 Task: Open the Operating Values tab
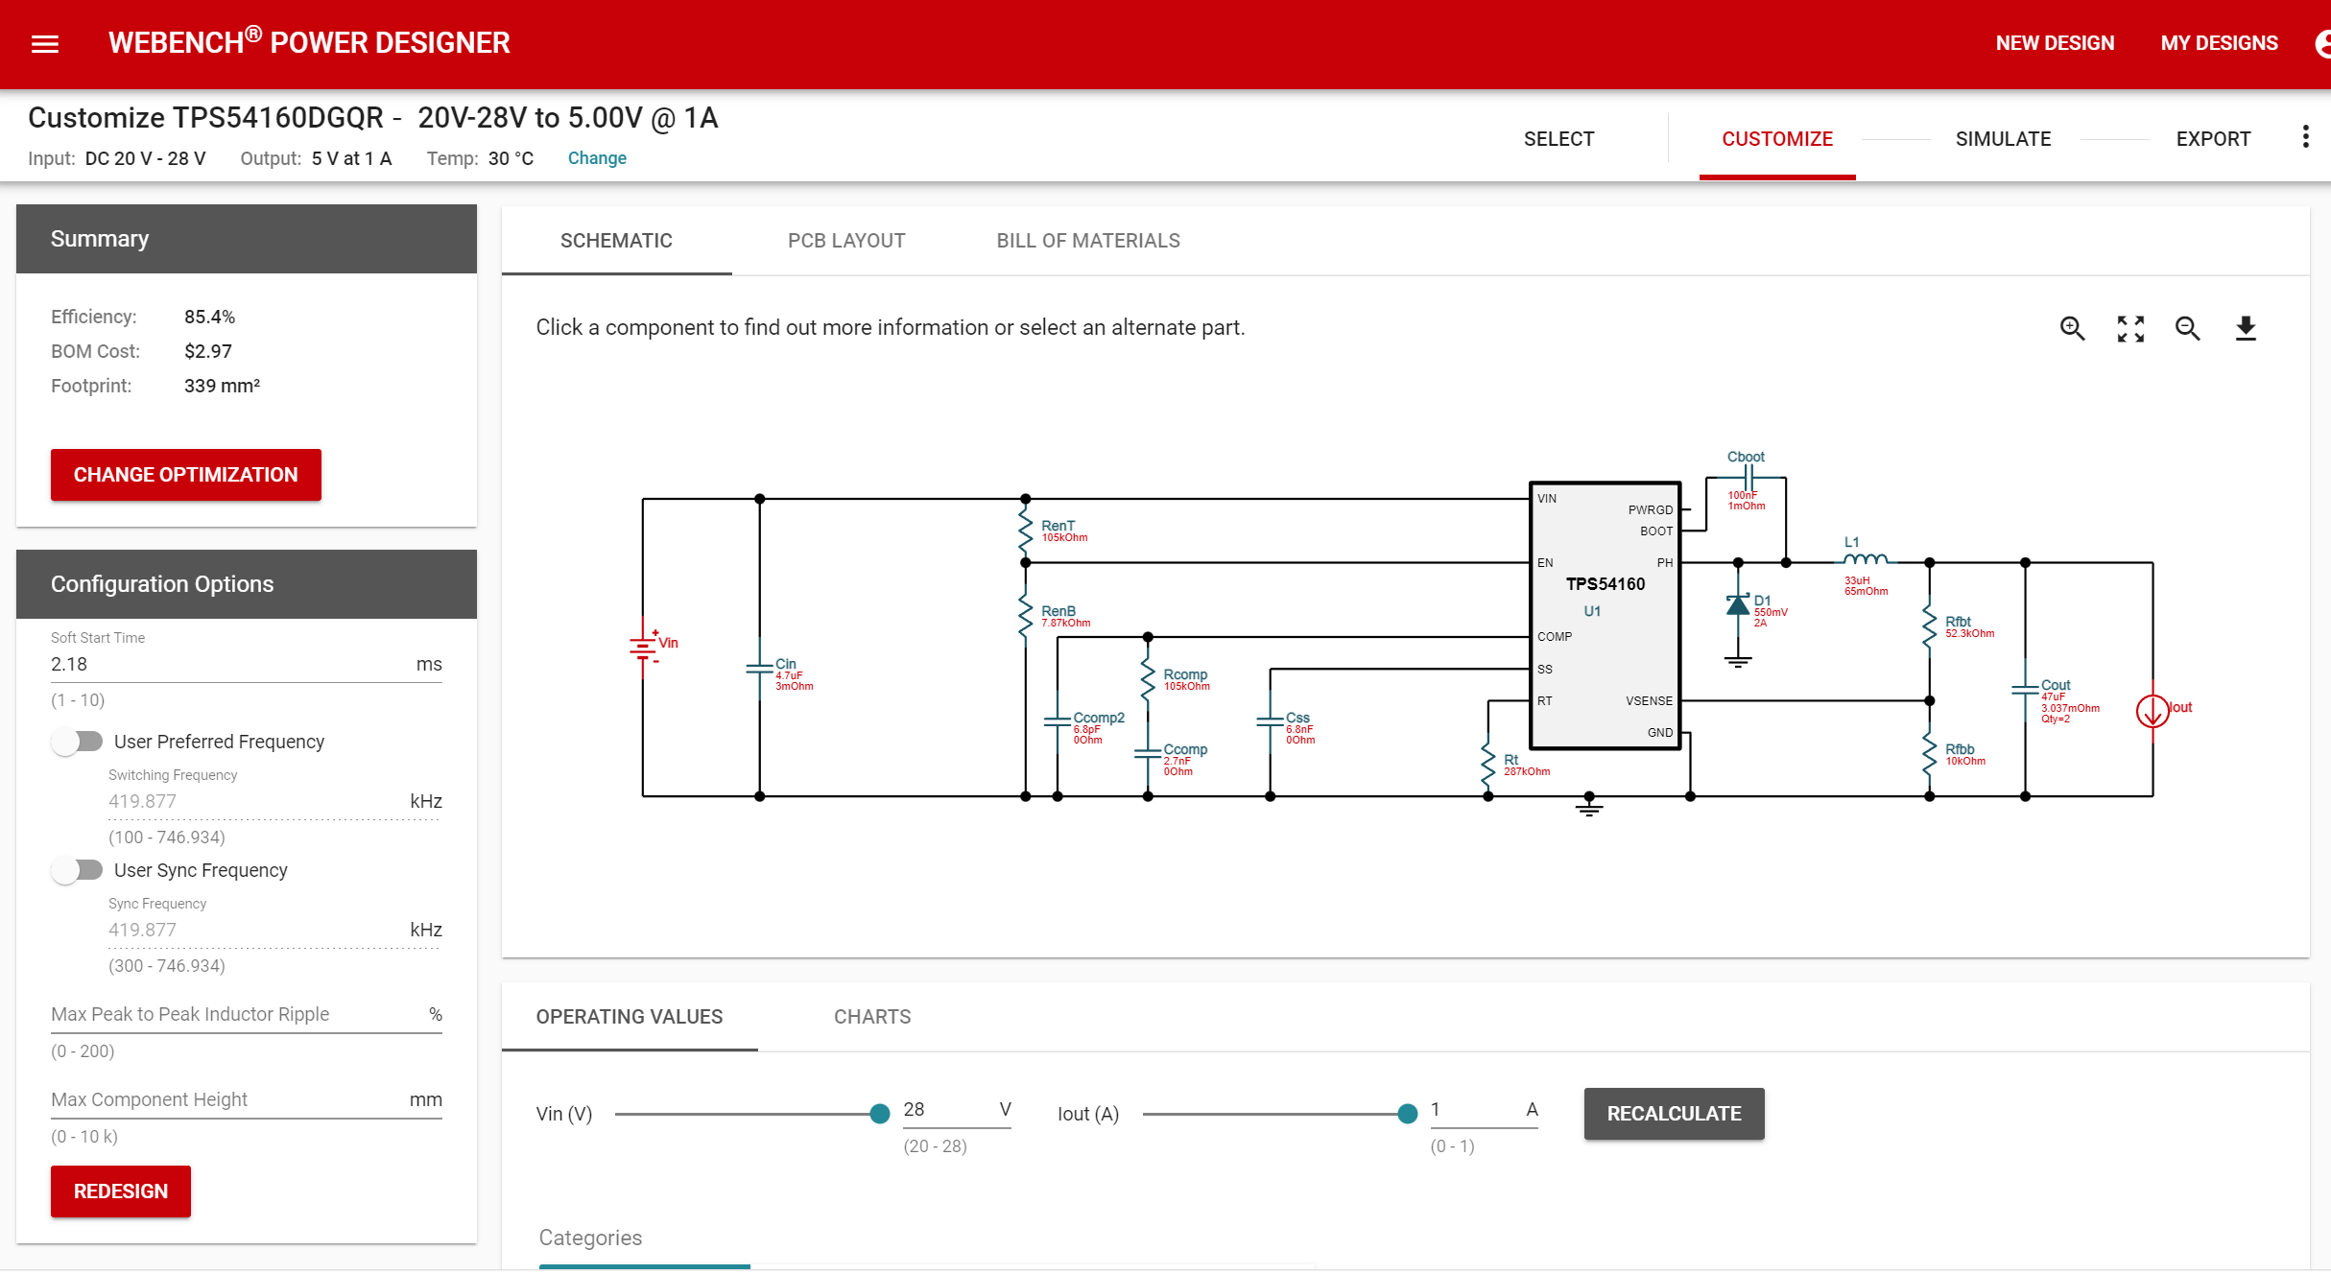coord(630,1017)
